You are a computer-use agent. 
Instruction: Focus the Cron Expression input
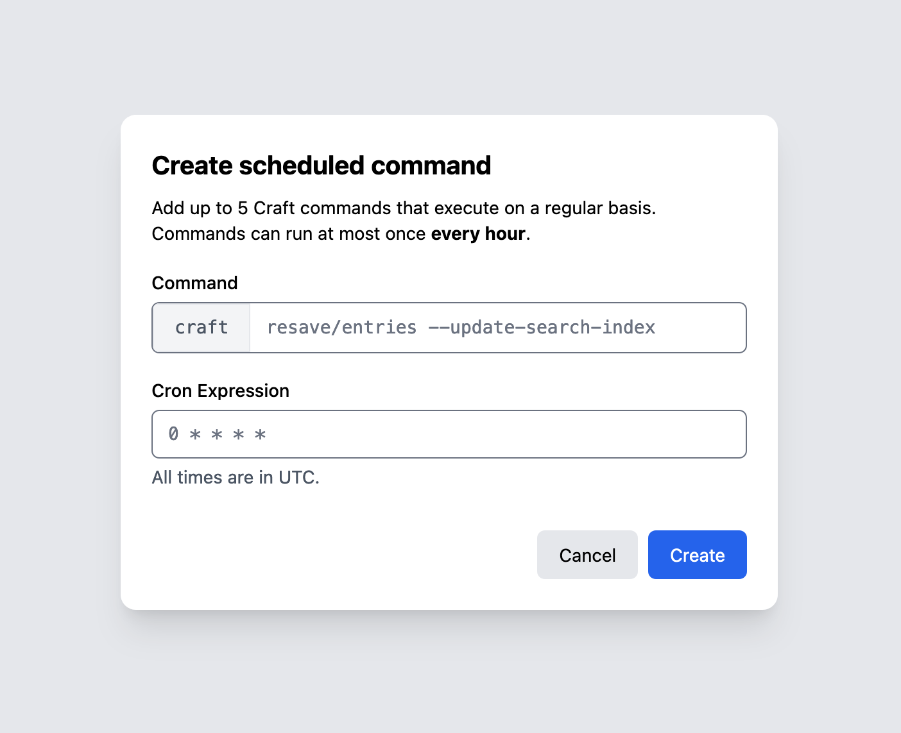tap(449, 434)
